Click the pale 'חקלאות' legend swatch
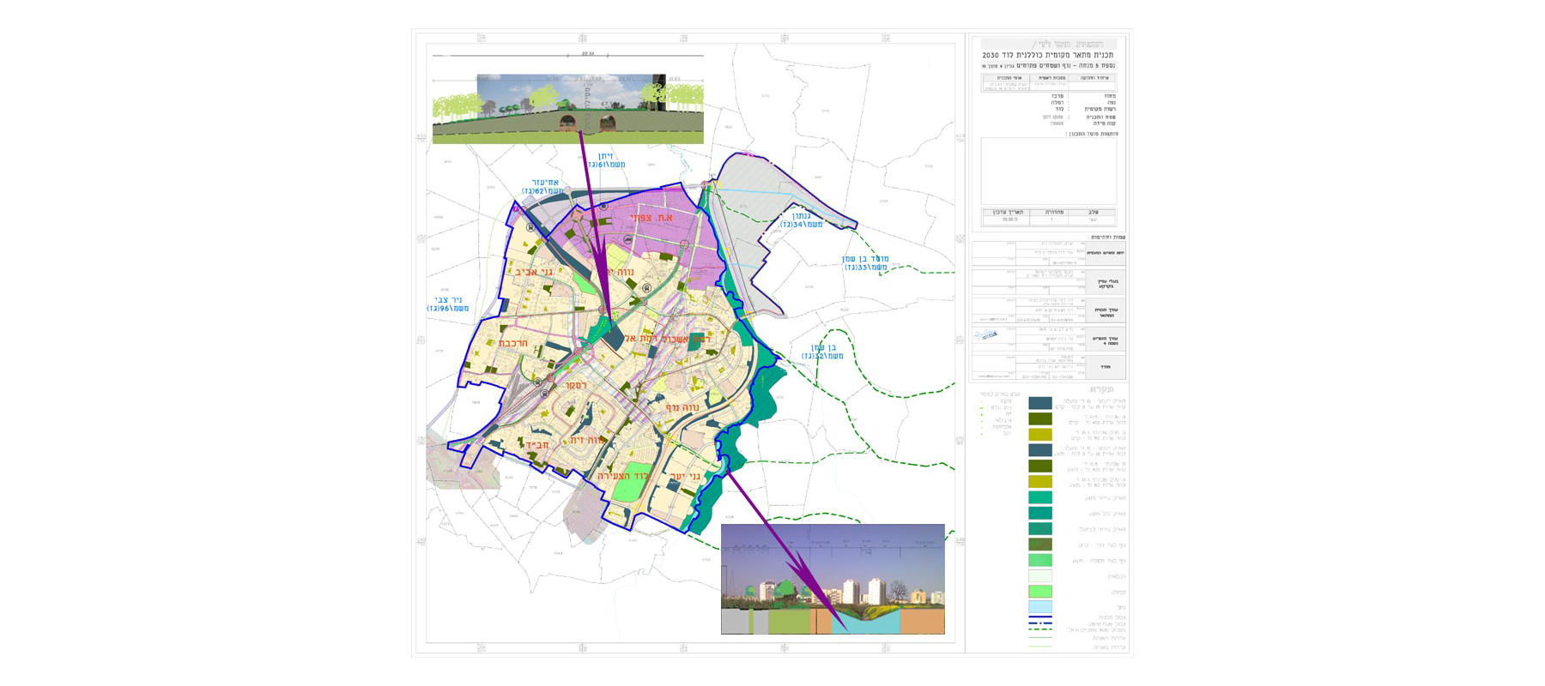The width and height of the screenshot is (1545, 686). coord(1040,576)
